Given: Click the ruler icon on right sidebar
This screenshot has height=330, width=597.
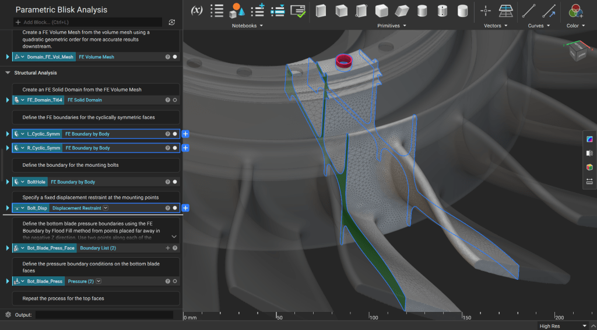Looking at the screenshot, I should [589, 181].
